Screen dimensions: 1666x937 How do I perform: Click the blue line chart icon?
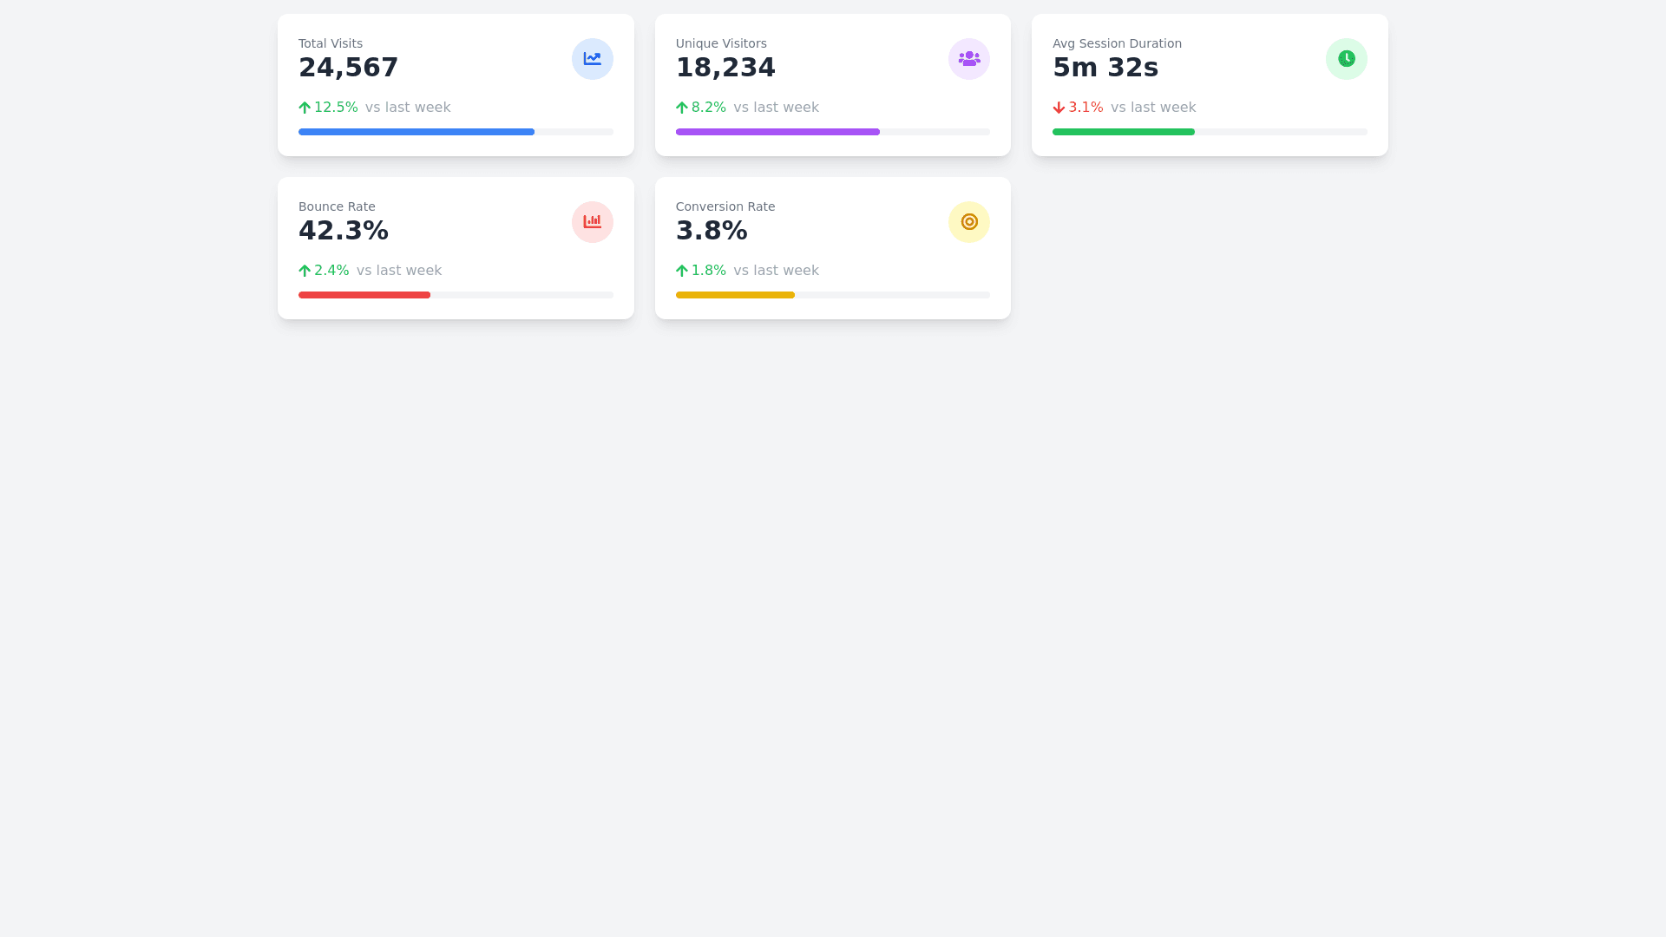coord(593,59)
